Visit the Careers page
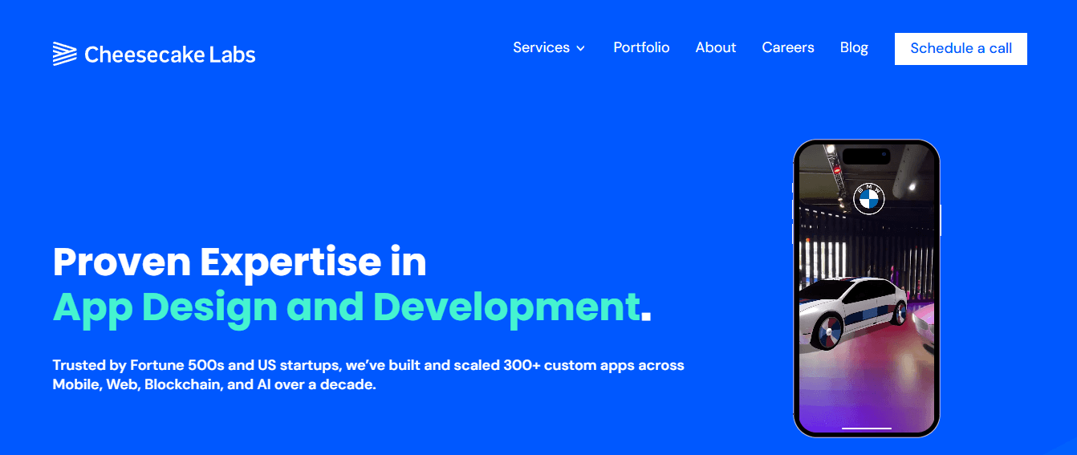 pos(788,47)
